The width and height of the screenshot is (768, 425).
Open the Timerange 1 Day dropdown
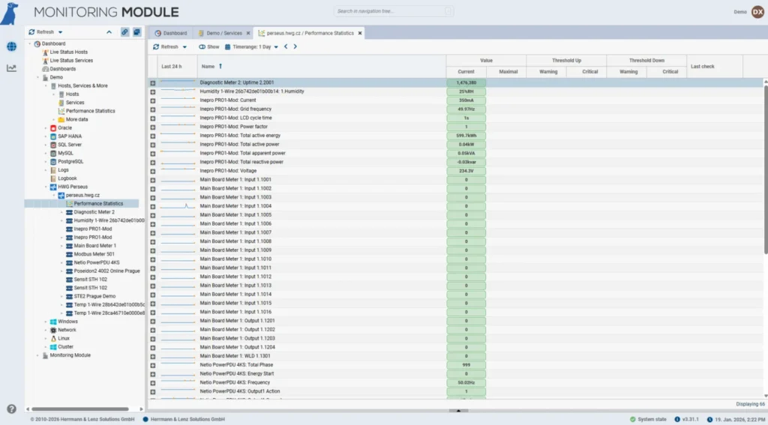251,47
